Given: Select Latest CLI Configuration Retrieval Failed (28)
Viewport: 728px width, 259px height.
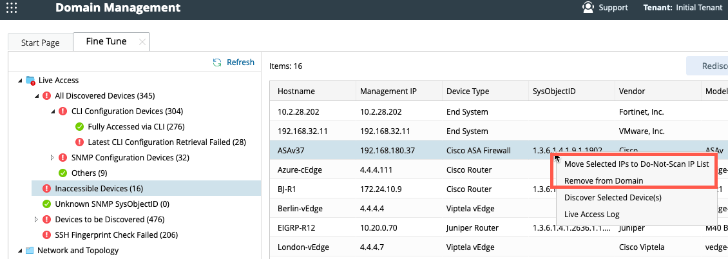Looking at the screenshot, I should [167, 142].
